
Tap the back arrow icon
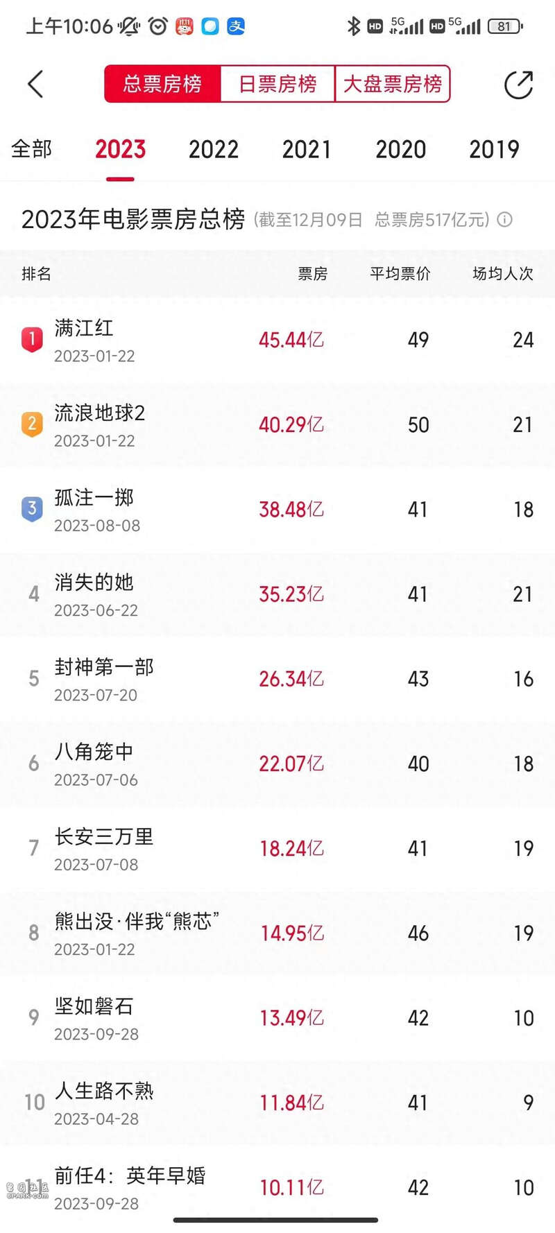[x=36, y=84]
